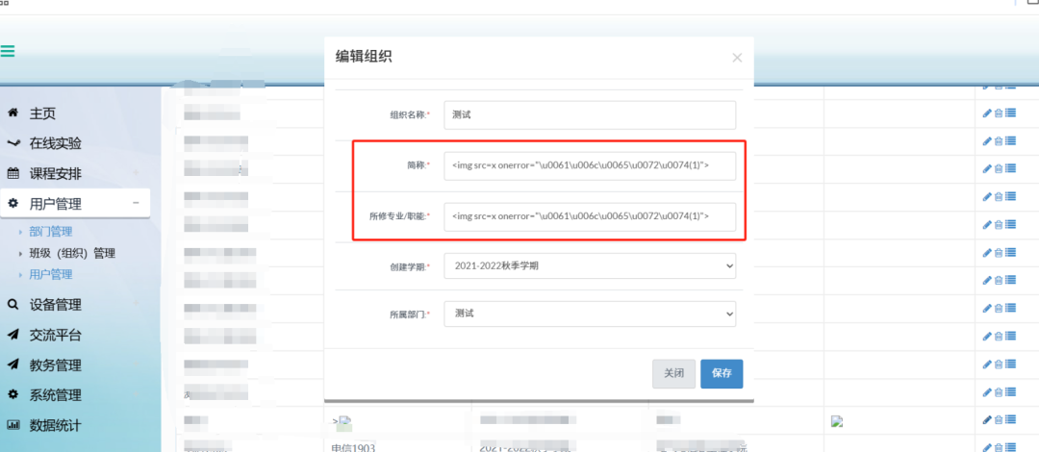Click the home icon beside 主页
Viewport: 1039px width, 452px height.
[12, 113]
